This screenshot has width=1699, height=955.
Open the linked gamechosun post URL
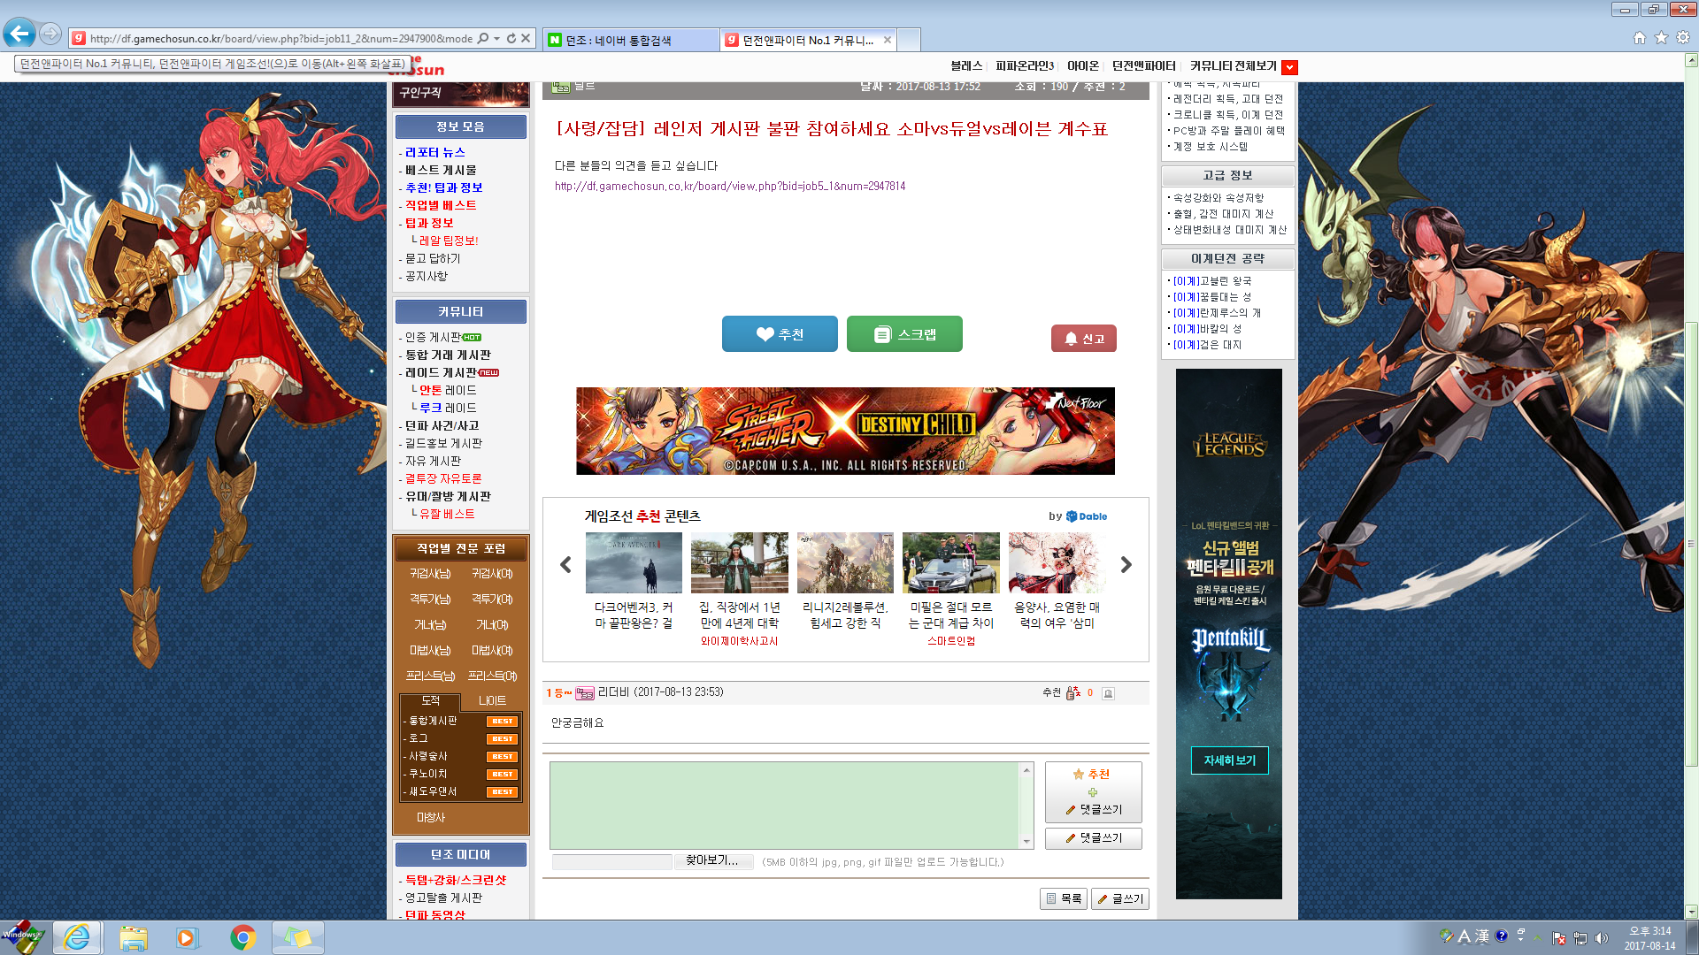[x=729, y=187]
